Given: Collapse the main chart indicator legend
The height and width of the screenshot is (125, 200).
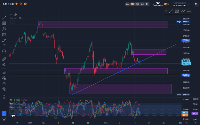Looking at the screenshot, I should click(x=12, y=22).
